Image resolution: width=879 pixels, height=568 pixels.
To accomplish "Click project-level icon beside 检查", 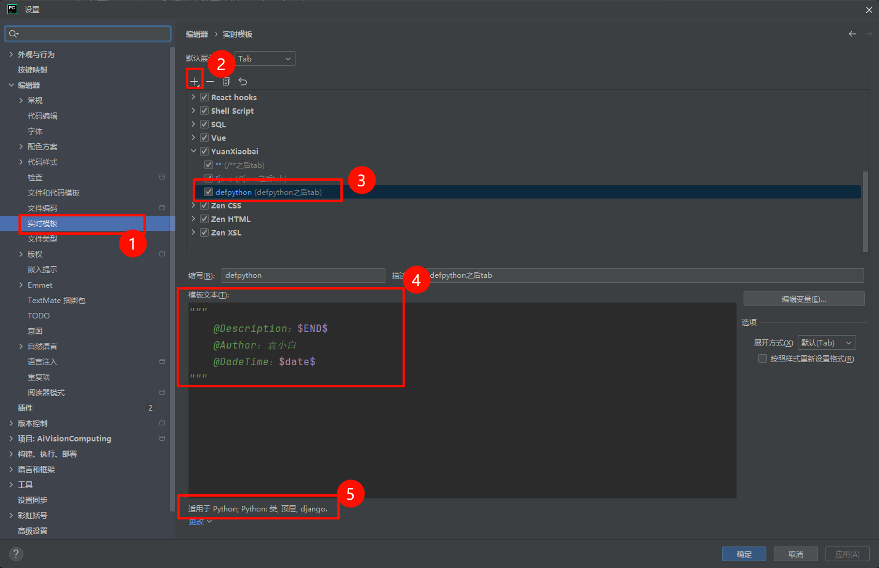I will tap(162, 177).
